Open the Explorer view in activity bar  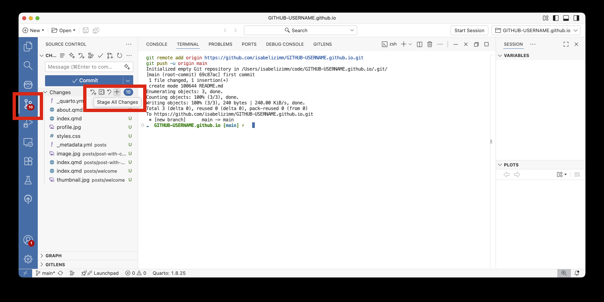click(28, 46)
